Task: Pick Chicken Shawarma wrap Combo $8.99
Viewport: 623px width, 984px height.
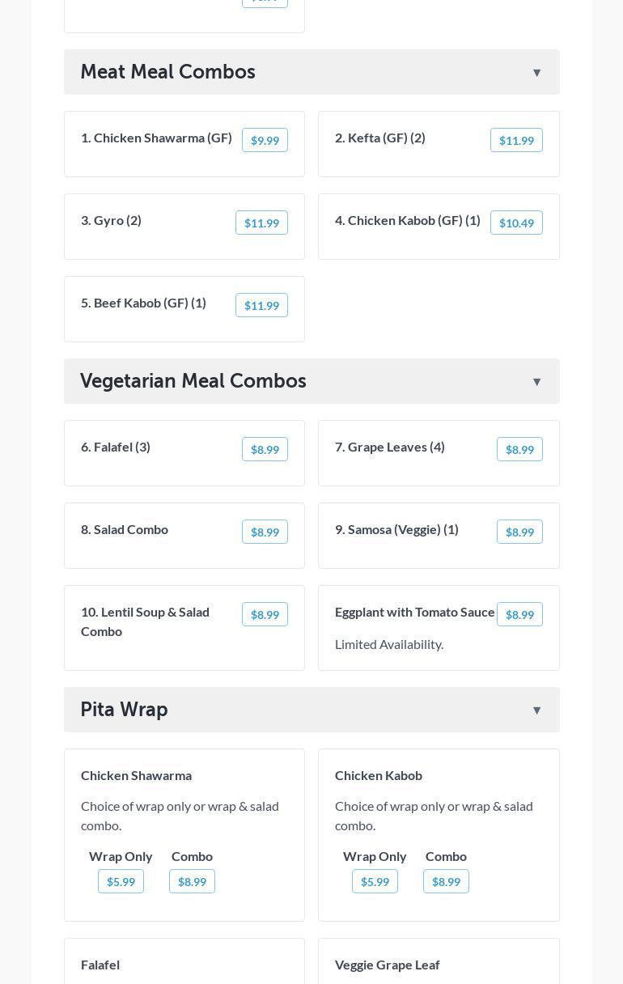Action: (x=192, y=881)
